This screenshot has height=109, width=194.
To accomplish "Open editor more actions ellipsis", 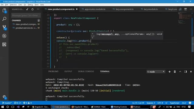I will point(191,9).
